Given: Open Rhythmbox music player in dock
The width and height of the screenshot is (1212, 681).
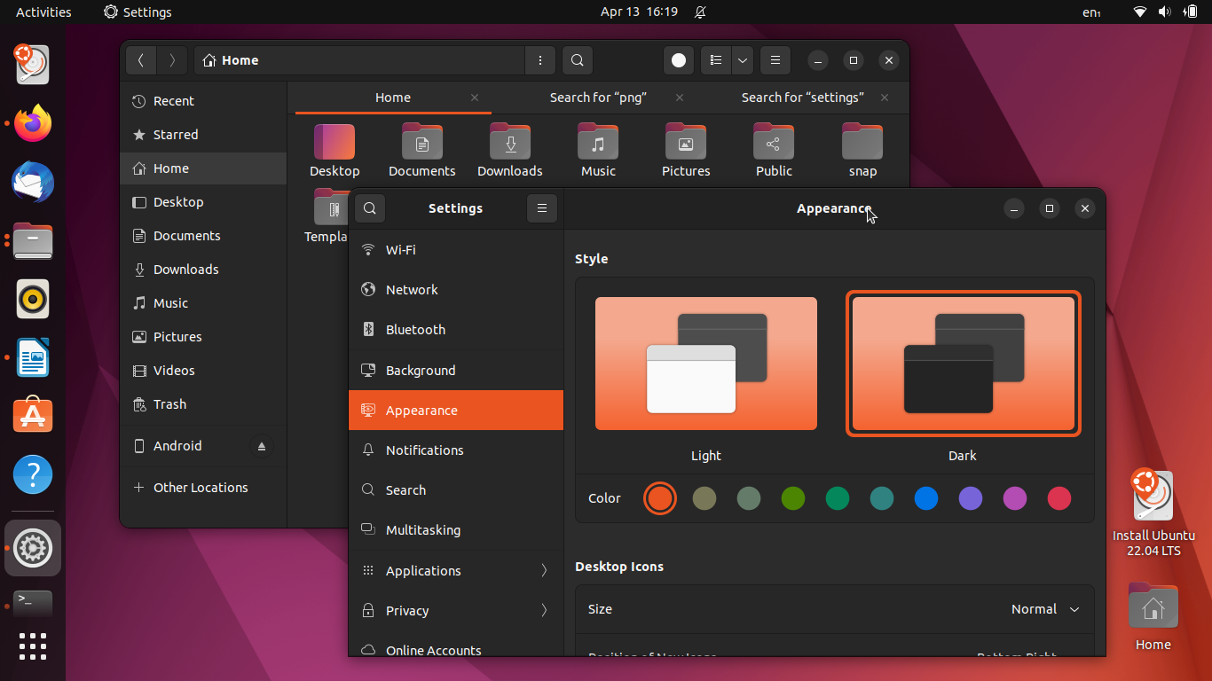Looking at the screenshot, I should [x=33, y=299].
